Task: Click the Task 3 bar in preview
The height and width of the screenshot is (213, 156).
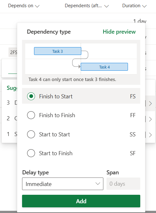Action: point(58,51)
